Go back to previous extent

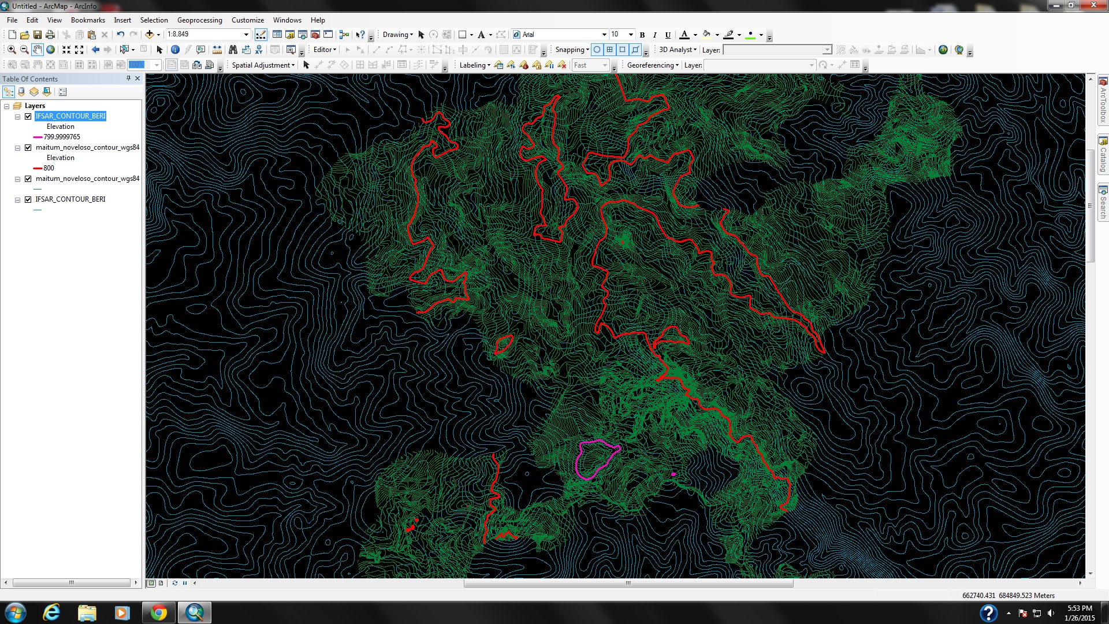tap(96, 50)
